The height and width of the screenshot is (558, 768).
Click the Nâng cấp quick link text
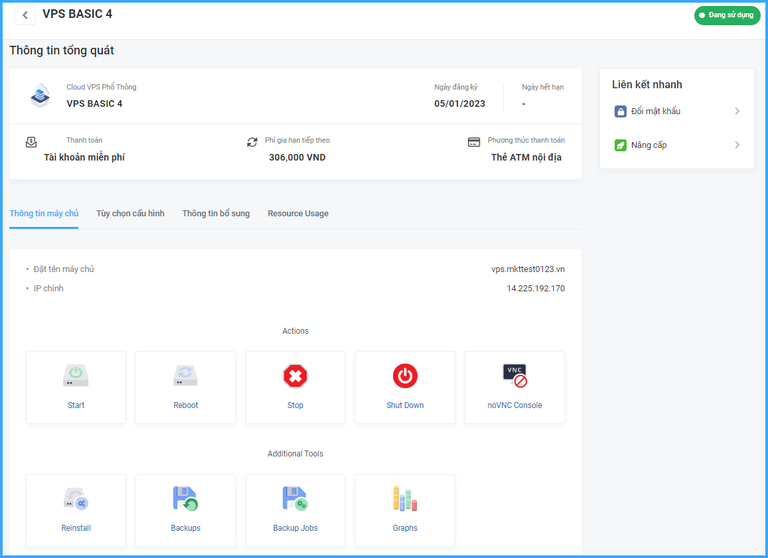point(649,145)
